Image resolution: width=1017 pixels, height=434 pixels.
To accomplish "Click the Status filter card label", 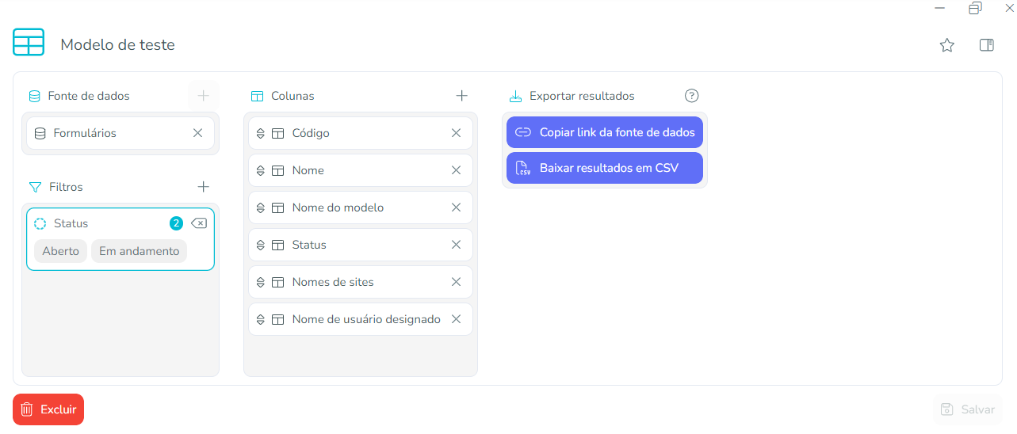I will [x=71, y=223].
